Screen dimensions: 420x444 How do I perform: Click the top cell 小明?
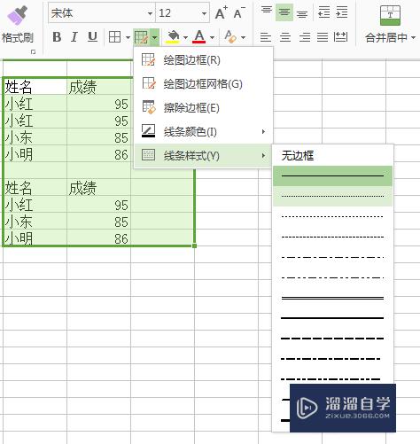coord(35,154)
